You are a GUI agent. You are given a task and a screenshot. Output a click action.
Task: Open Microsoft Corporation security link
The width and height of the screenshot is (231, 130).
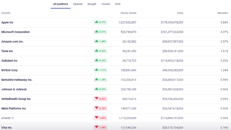tap(15, 32)
